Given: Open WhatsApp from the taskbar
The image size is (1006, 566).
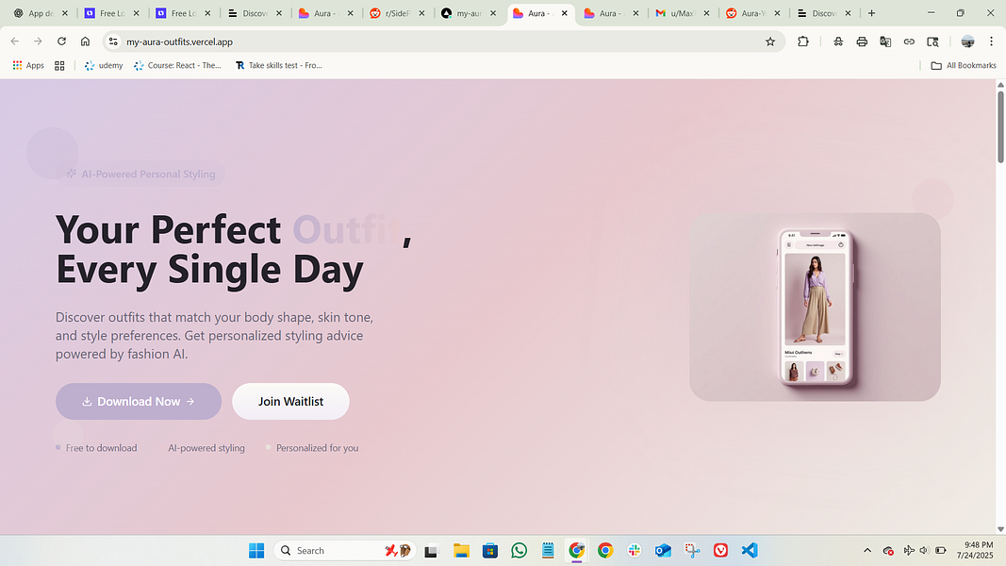Looking at the screenshot, I should [519, 550].
